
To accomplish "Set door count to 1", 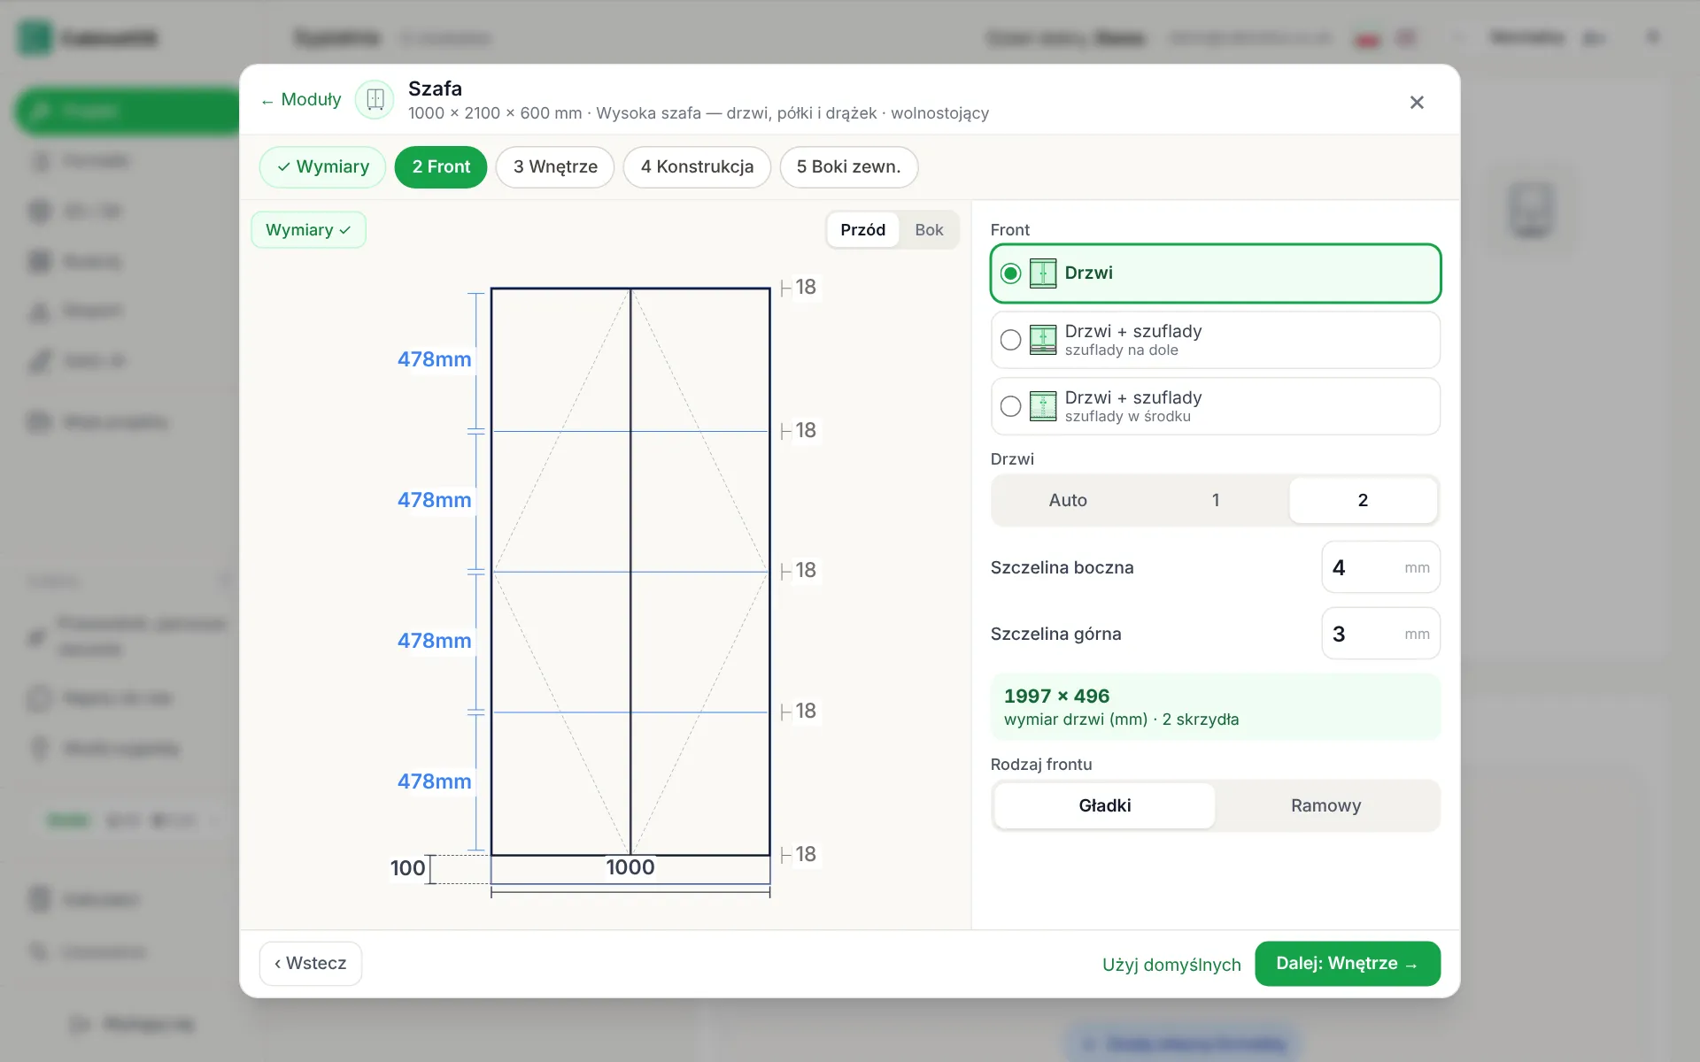I will tap(1216, 501).
